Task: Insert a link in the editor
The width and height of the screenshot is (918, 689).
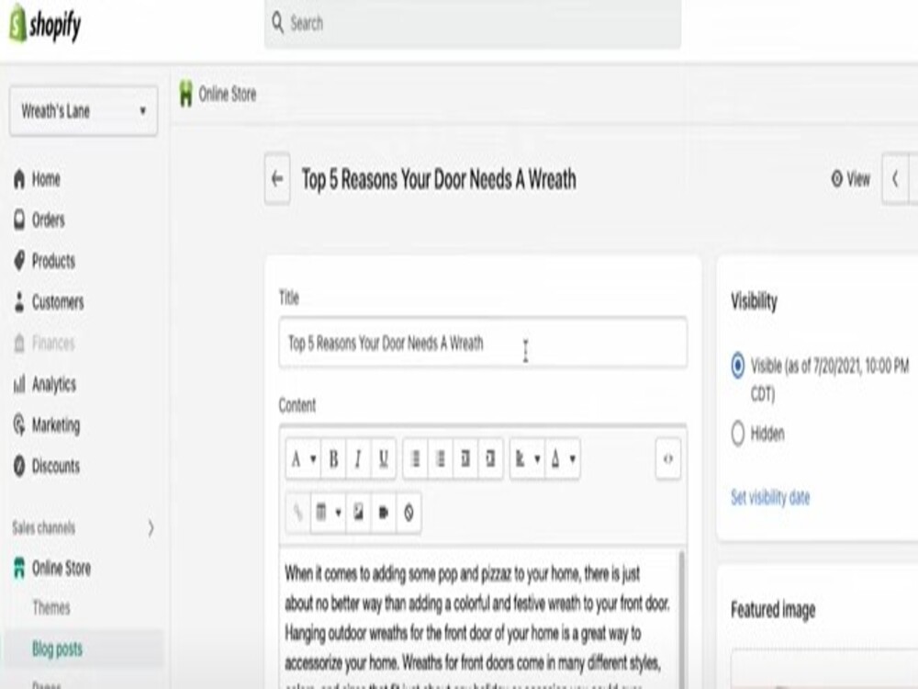Action: point(297,515)
